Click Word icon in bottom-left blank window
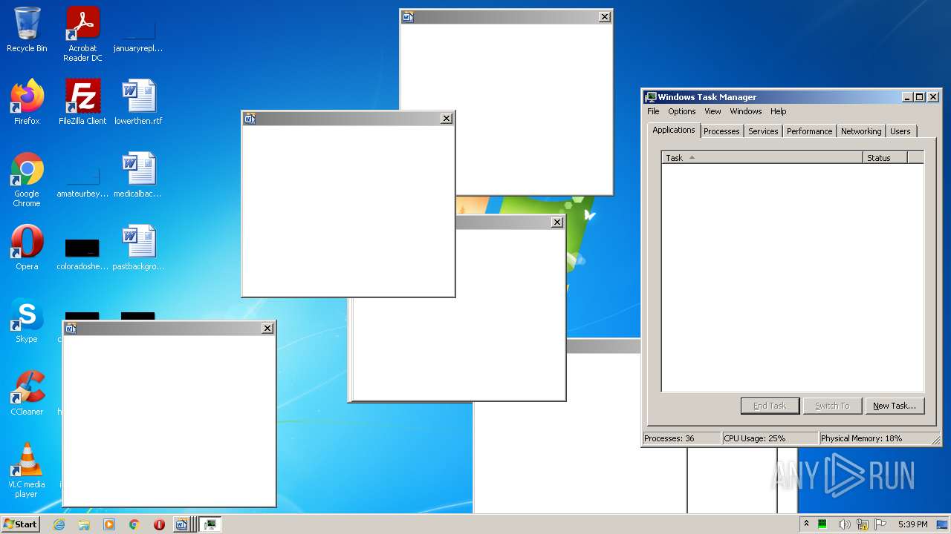 click(x=71, y=329)
